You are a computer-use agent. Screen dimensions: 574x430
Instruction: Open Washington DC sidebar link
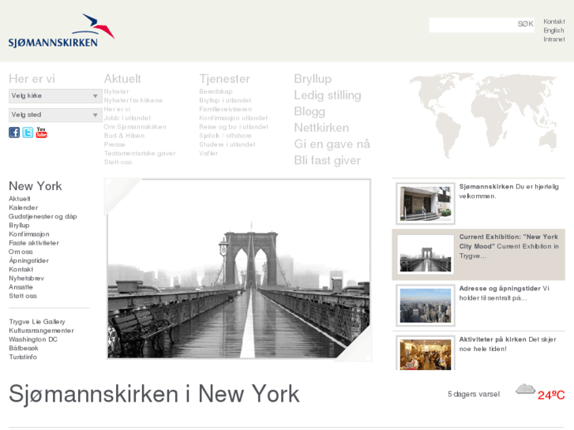coord(33,339)
